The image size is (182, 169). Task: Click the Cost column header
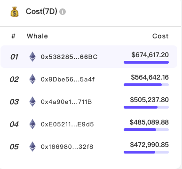[x=160, y=36]
